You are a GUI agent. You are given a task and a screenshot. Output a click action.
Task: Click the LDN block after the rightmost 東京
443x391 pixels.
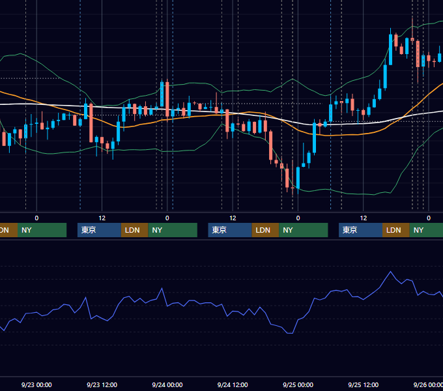(x=396, y=230)
